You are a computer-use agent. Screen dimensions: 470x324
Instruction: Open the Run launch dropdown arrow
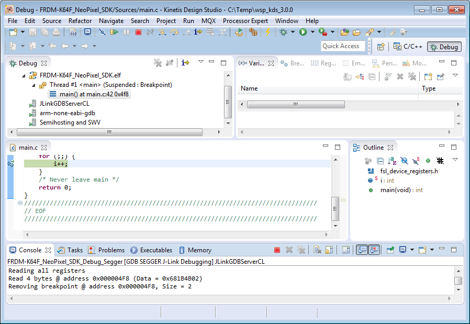click(x=312, y=32)
